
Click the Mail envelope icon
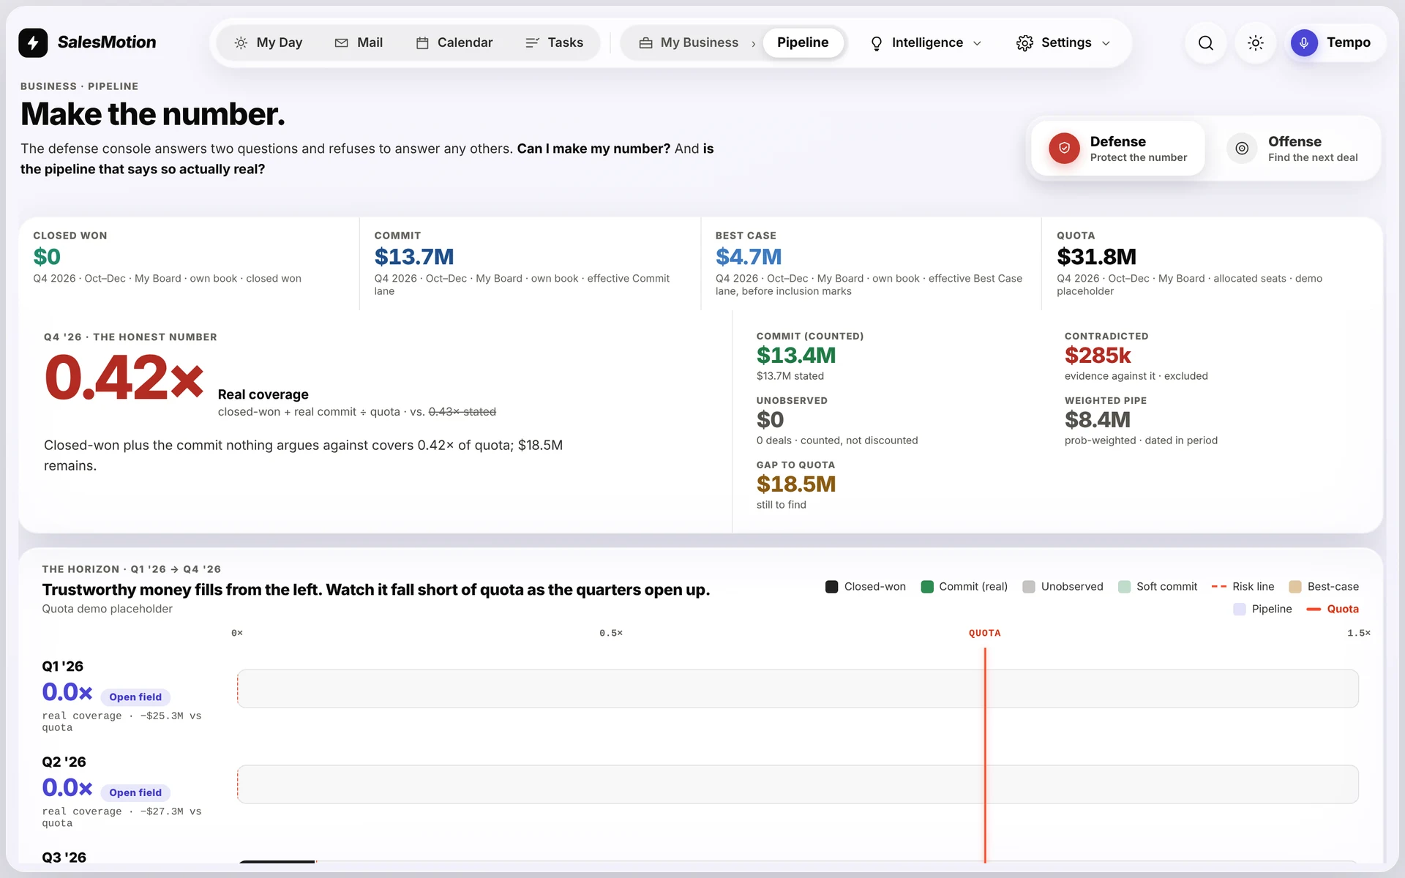point(341,43)
